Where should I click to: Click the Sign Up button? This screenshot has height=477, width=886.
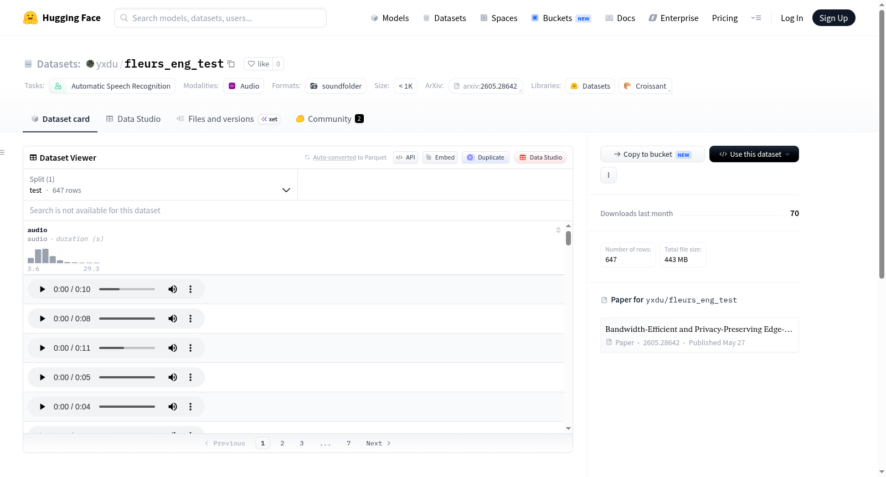click(x=833, y=18)
